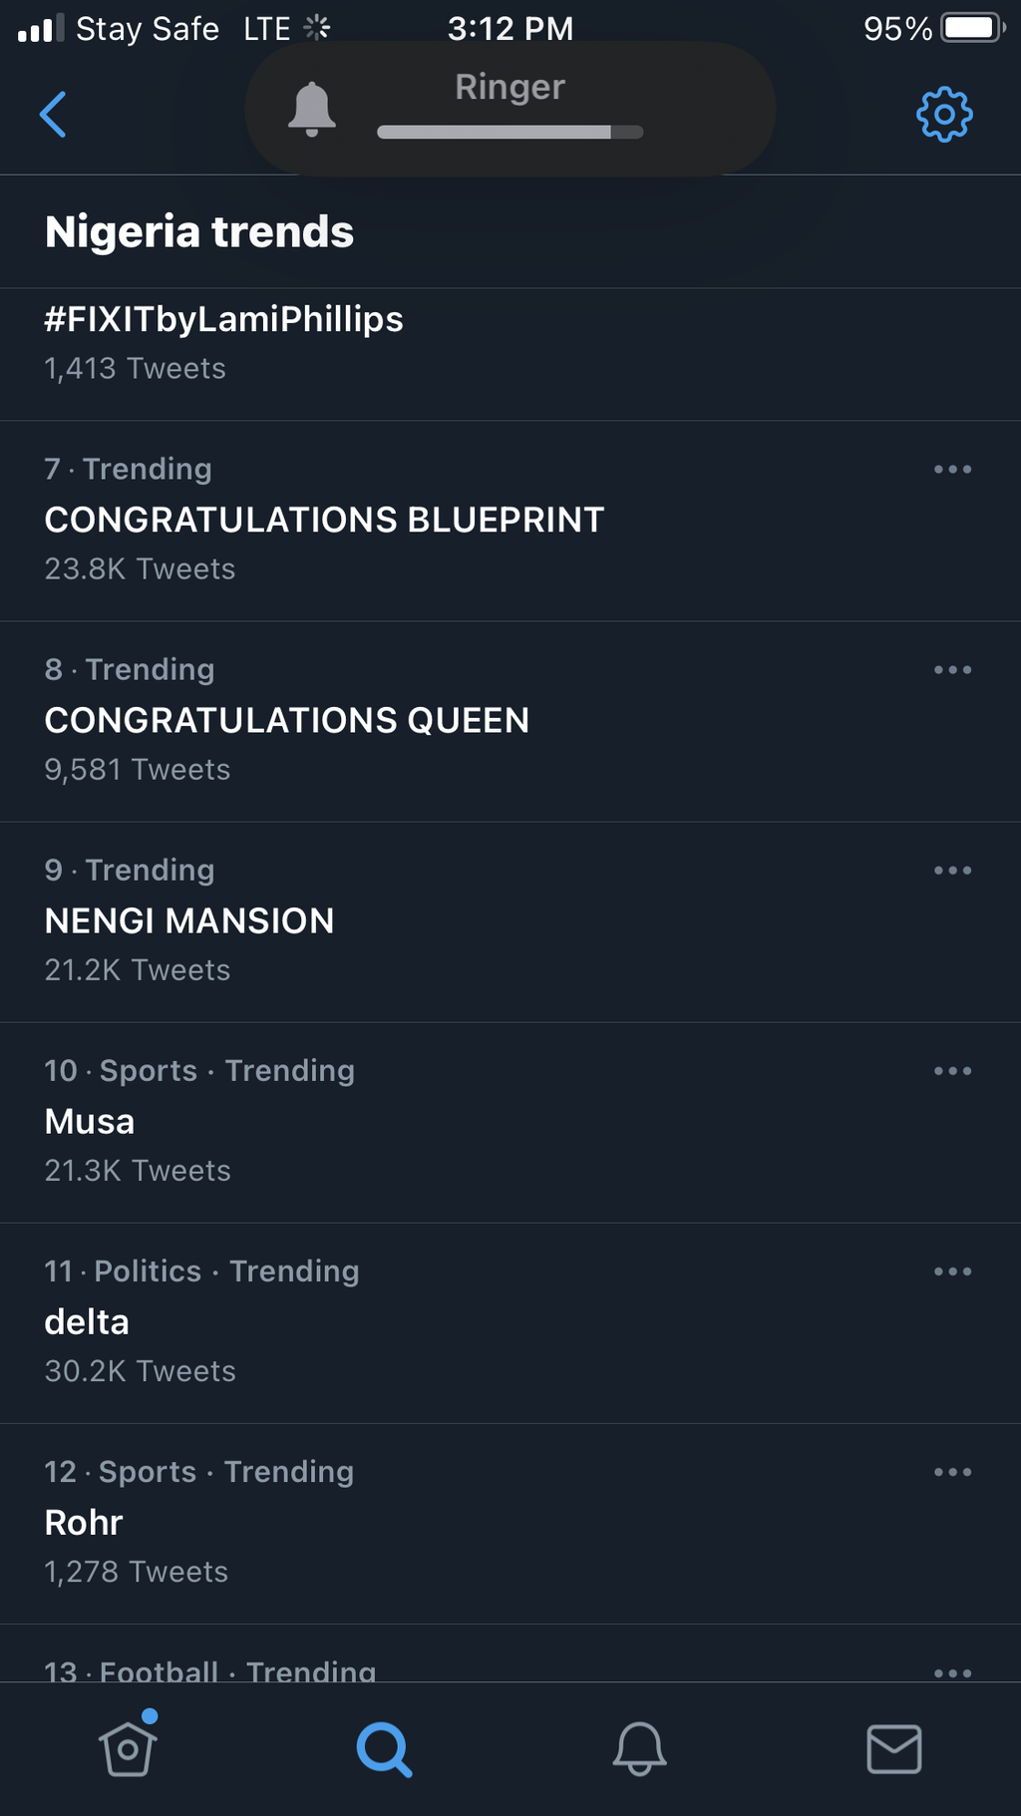Adjust the Ringer volume slider
This screenshot has width=1021, height=1816.
tap(510, 132)
